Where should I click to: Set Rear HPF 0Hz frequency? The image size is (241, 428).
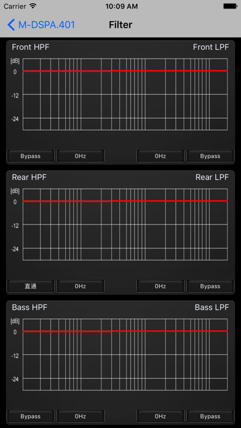coord(81,286)
